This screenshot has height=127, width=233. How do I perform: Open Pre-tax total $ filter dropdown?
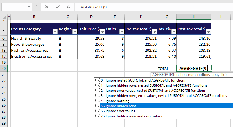pos(154,32)
